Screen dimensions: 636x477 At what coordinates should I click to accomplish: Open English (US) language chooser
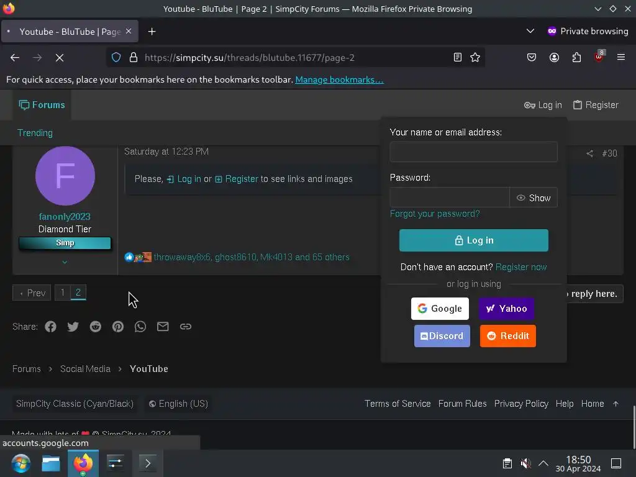click(178, 404)
